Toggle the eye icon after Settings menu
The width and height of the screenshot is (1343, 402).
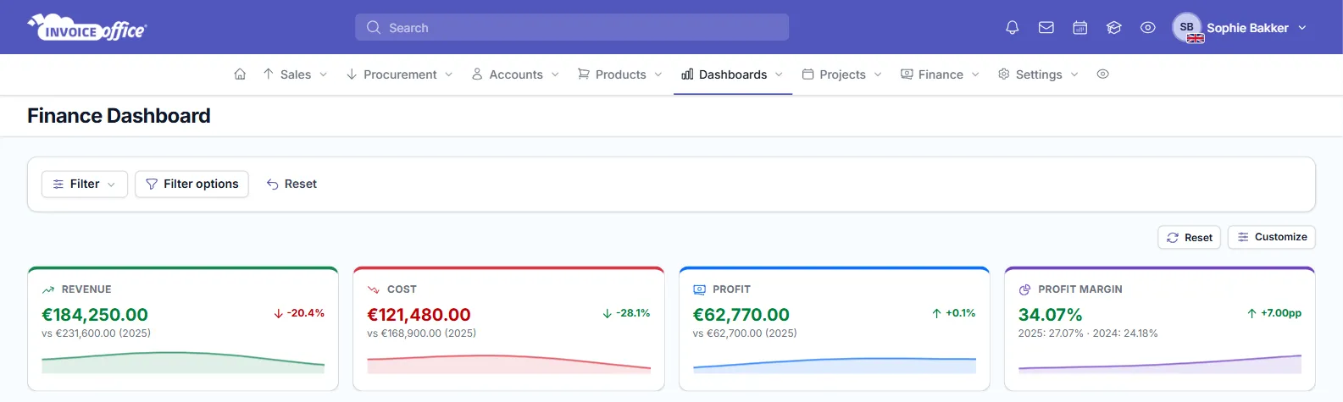(1102, 74)
